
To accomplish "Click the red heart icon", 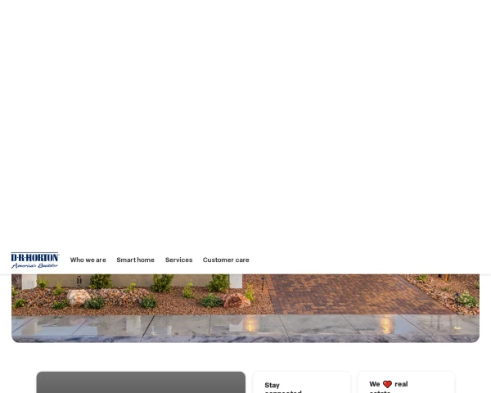I will [x=387, y=384].
